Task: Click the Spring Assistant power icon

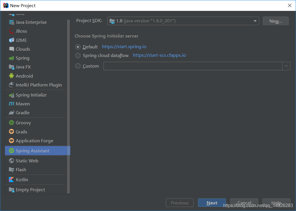Action: click(x=11, y=151)
